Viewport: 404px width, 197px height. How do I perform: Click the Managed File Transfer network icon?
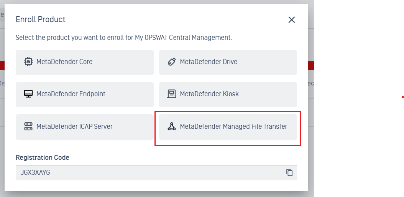(172, 126)
